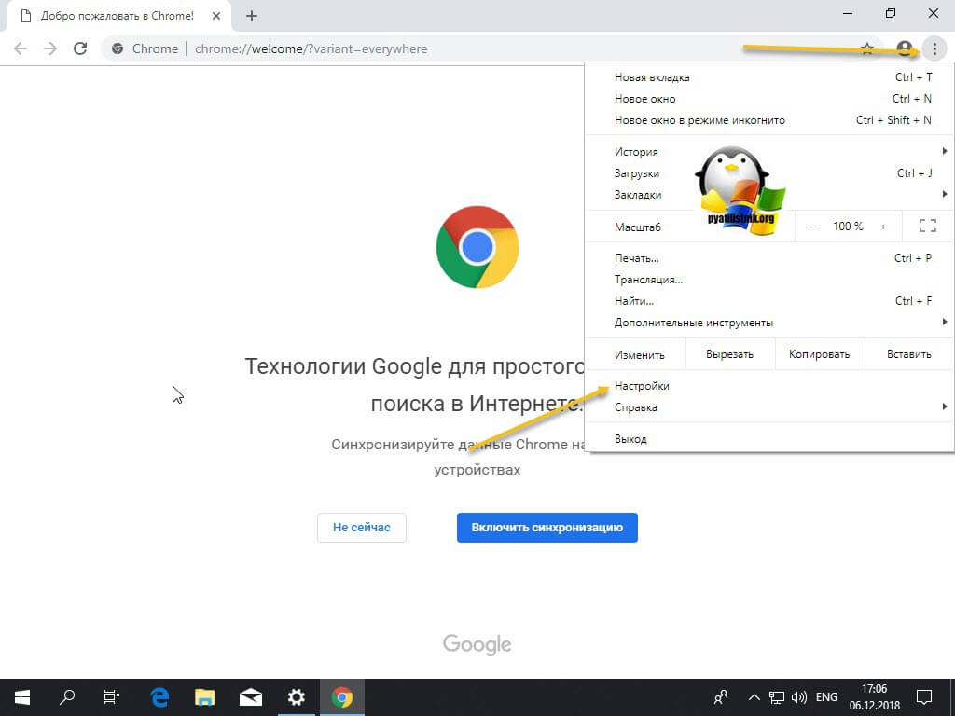
Task: Increase zoom with the plus button
Action: (x=883, y=227)
